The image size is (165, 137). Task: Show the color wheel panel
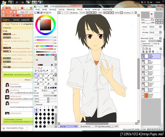point(35,13)
